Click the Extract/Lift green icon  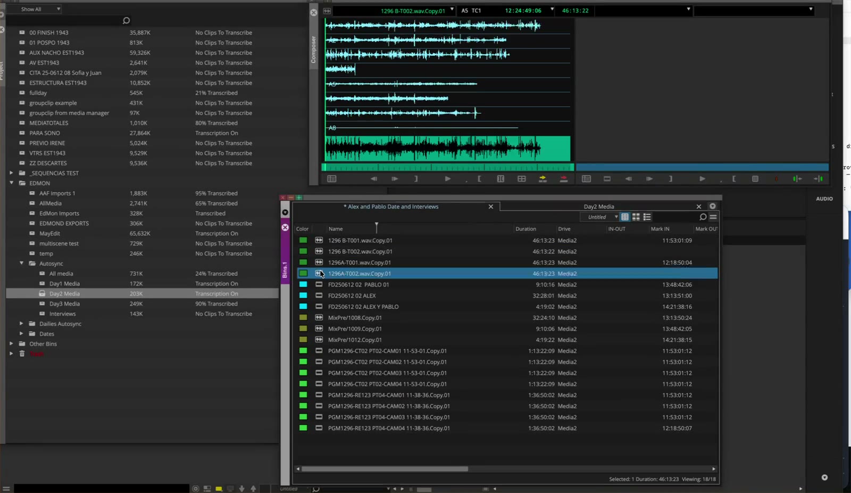click(797, 179)
